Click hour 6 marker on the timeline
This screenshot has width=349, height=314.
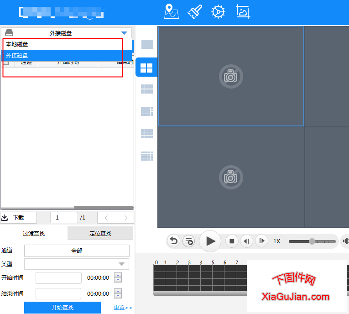(x=225, y=262)
